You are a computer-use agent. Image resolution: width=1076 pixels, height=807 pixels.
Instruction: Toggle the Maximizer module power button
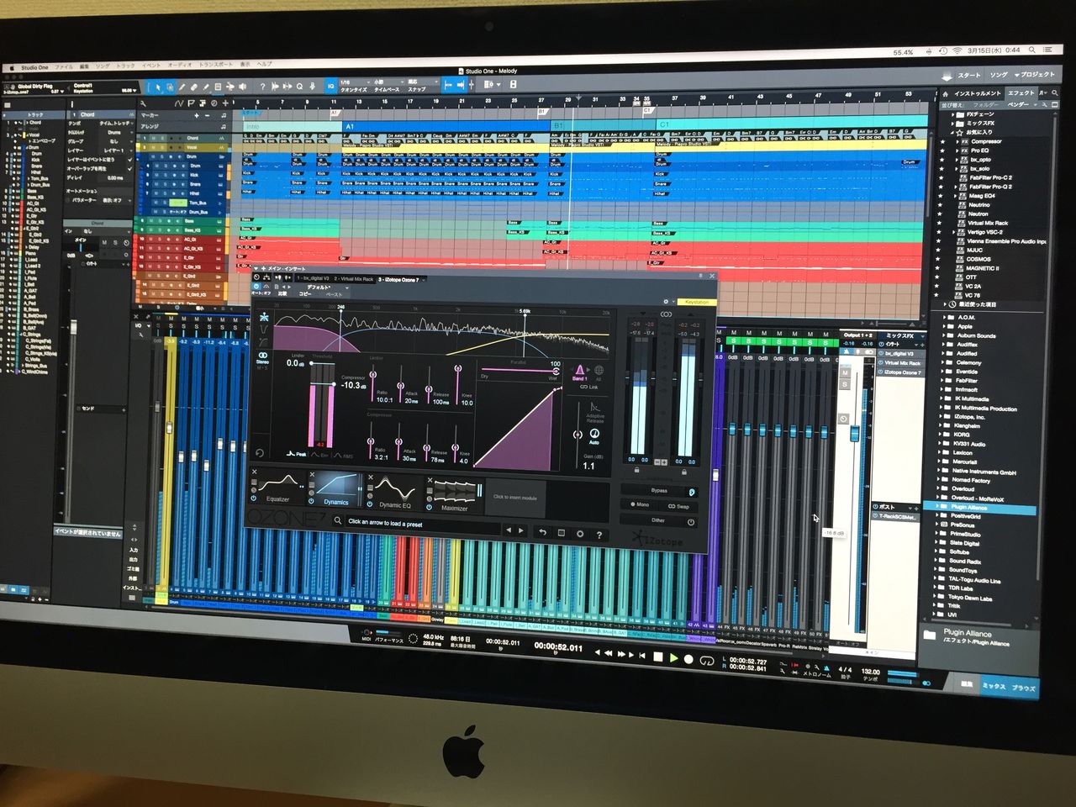point(430,507)
